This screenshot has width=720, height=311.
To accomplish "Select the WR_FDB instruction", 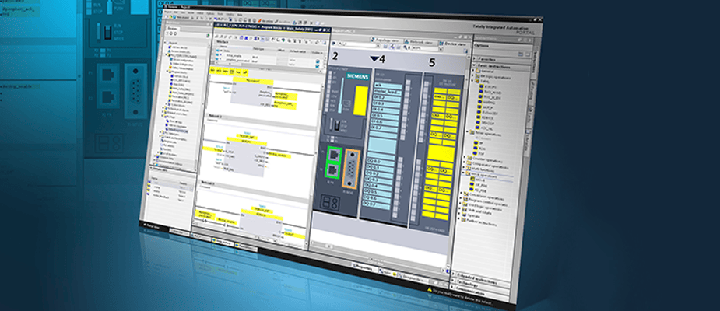I will [x=479, y=185].
